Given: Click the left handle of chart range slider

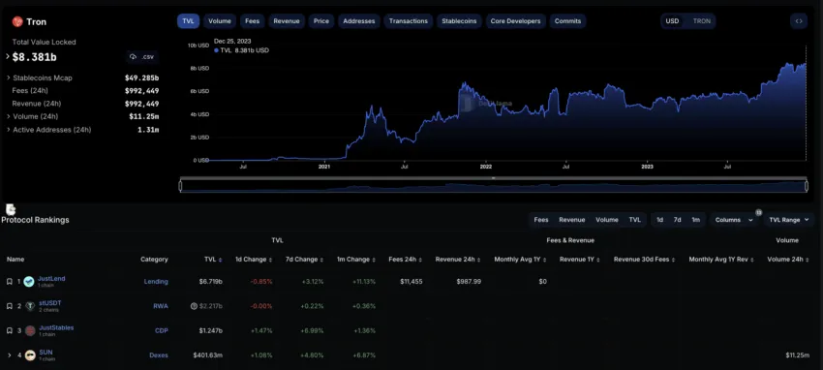Looking at the screenshot, I should [x=180, y=186].
